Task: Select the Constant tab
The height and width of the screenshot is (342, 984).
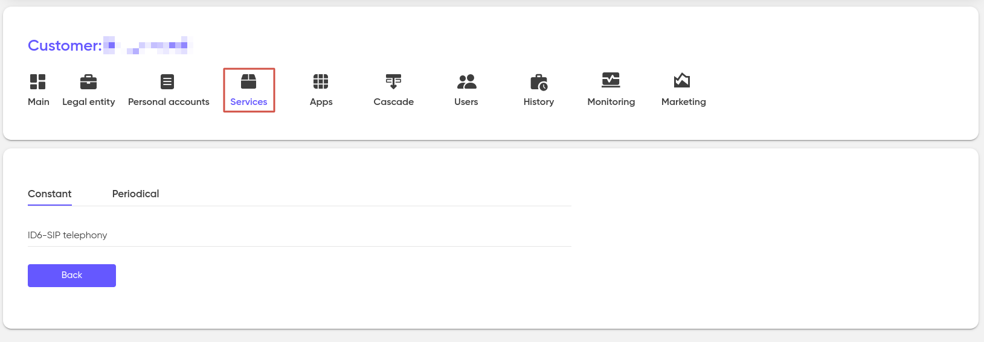Action: click(50, 194)
